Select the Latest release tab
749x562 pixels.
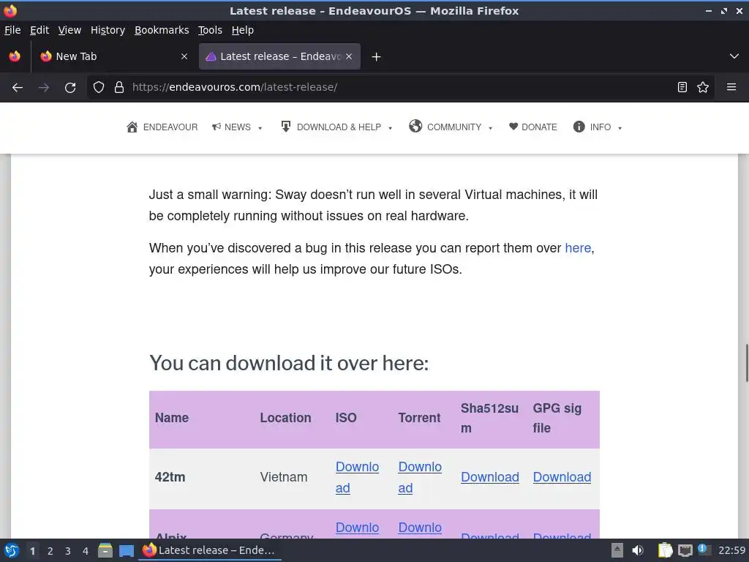279,56
